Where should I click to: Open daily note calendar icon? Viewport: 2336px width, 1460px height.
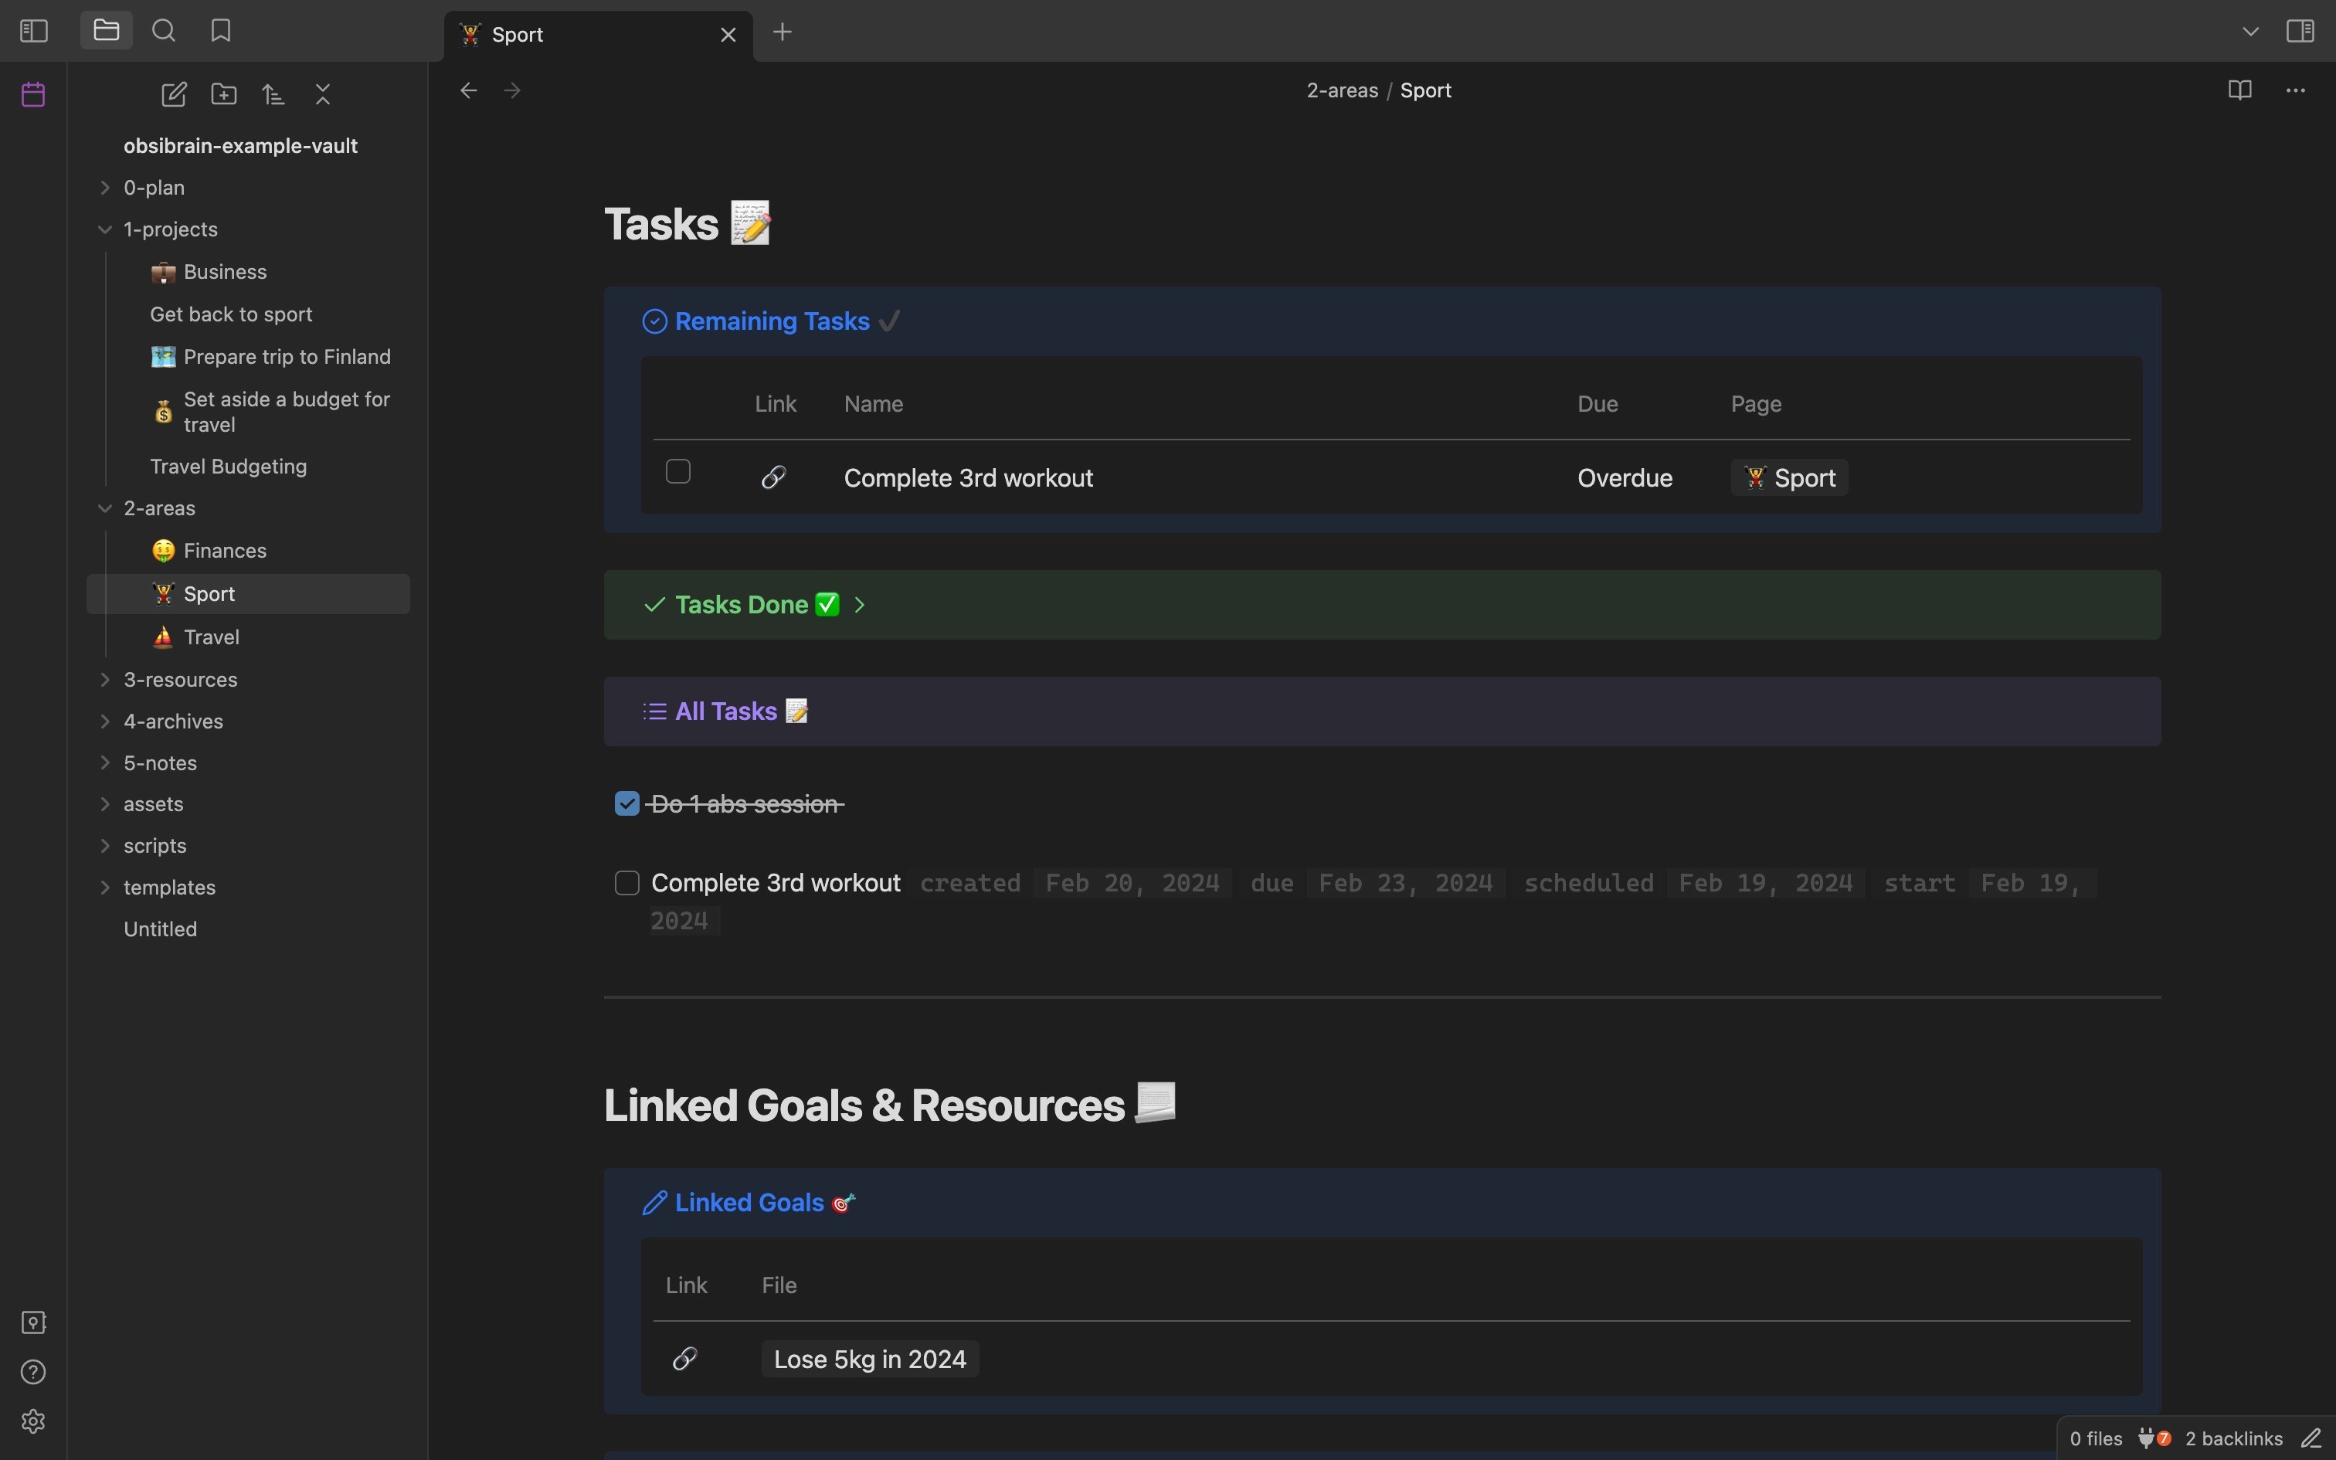click(x=34, y=94)
